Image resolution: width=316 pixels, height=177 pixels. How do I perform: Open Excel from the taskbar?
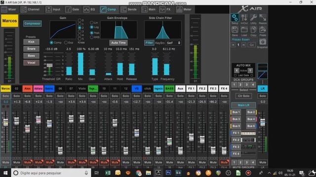tap(108, 173)
